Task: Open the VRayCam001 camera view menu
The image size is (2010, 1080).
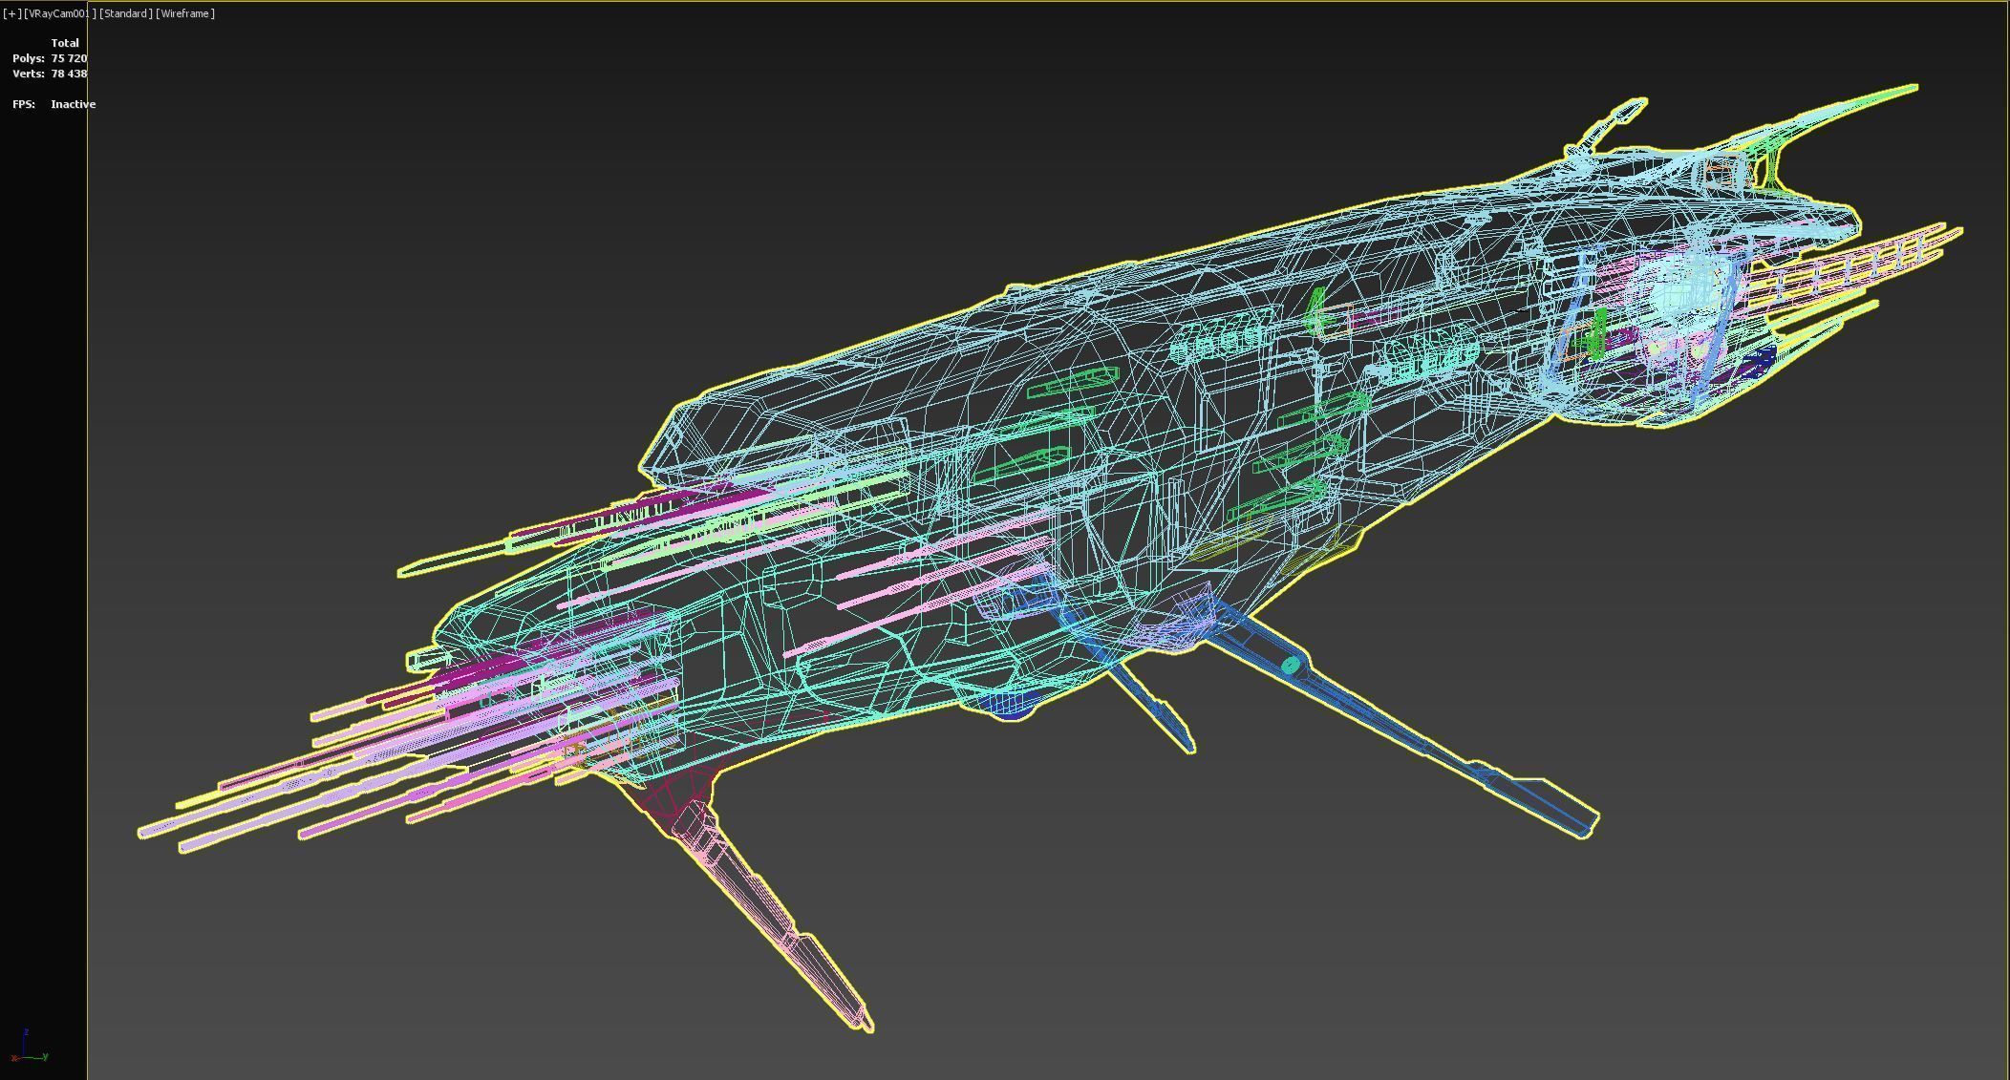Action: pyautogui.click(x=59, y=13)
